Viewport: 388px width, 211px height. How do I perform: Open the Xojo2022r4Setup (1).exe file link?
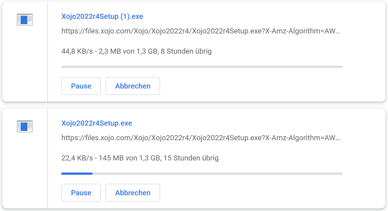[x=102, y=17]
